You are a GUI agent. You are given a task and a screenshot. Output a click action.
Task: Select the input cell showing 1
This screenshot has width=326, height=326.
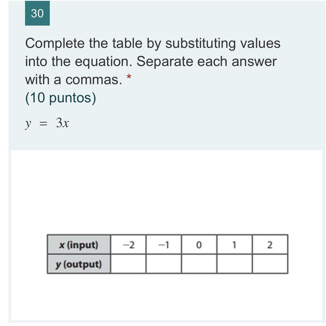click(234, 245)
